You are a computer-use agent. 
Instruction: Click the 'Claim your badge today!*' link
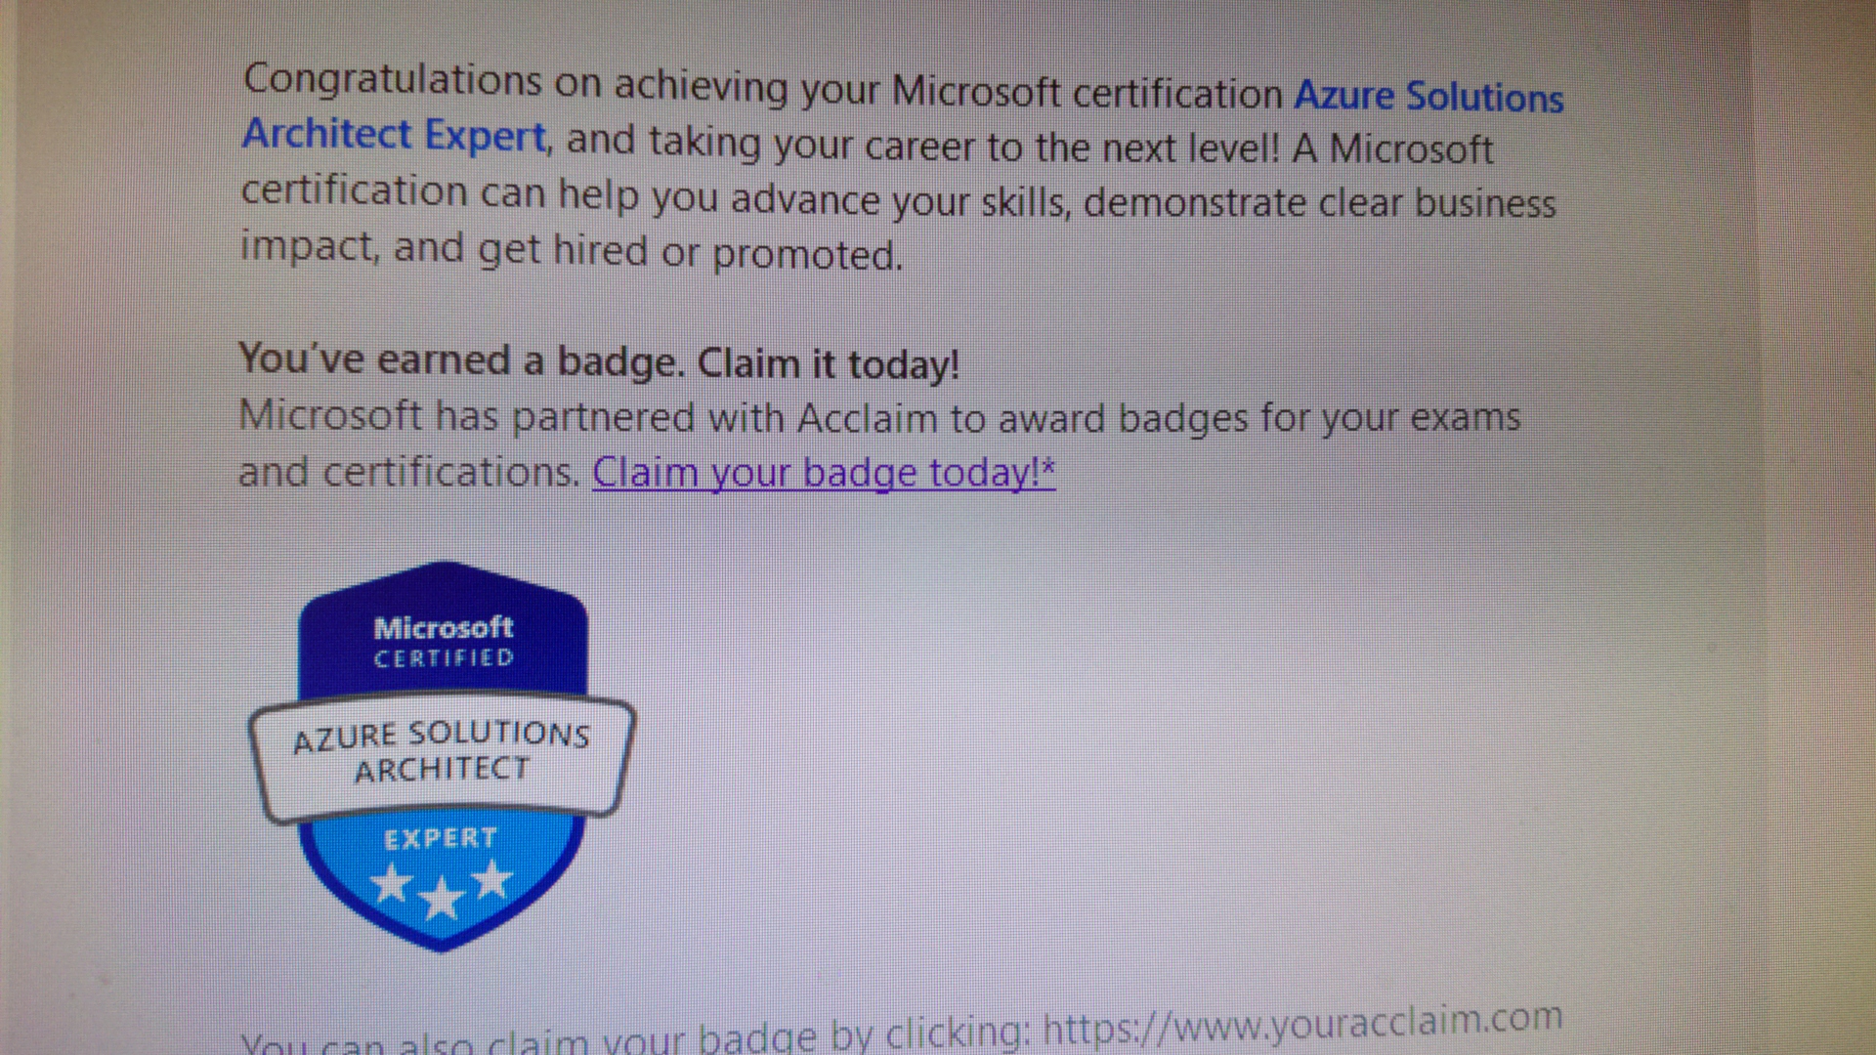(x=823, y=474)
